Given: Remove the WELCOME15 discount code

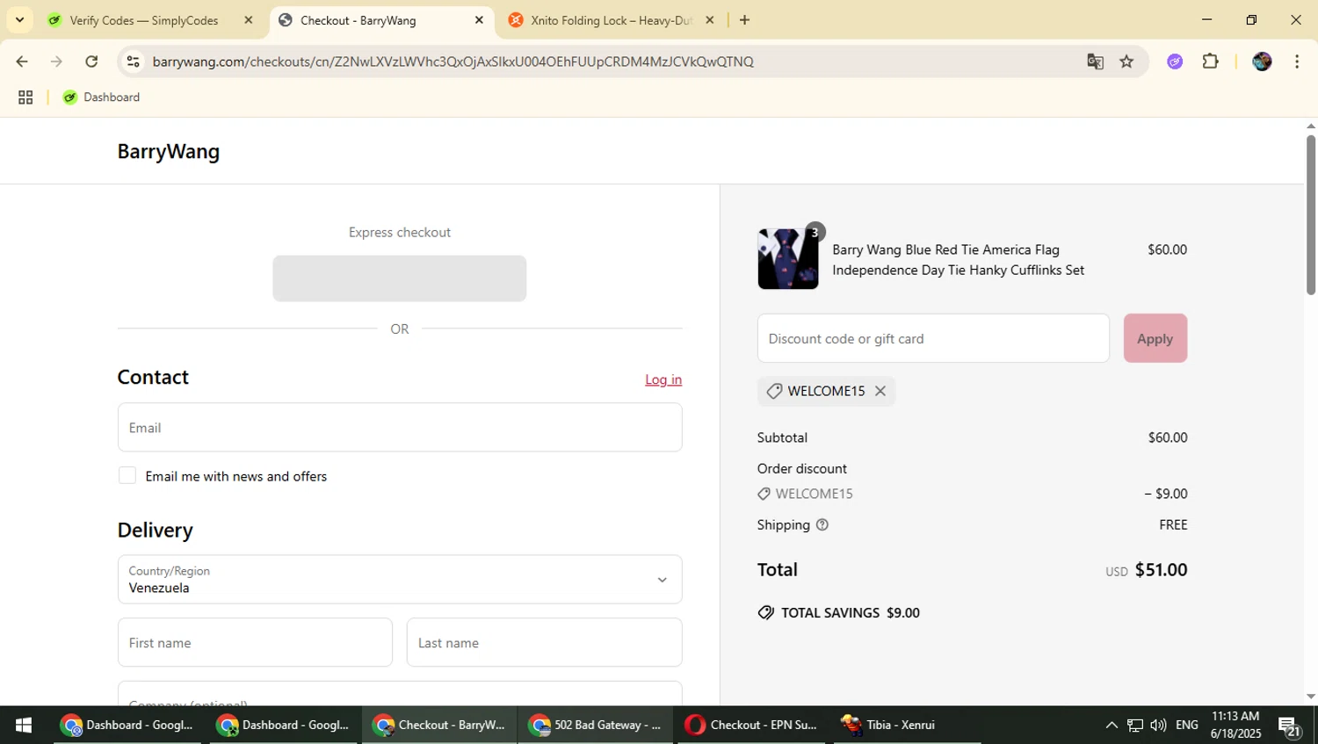Looking at the screenshot, I should point(880,391).
